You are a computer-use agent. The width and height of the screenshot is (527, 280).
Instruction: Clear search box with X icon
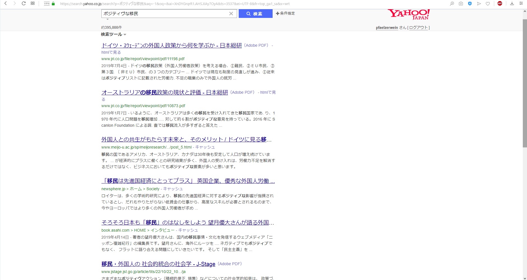coord(231,13)
